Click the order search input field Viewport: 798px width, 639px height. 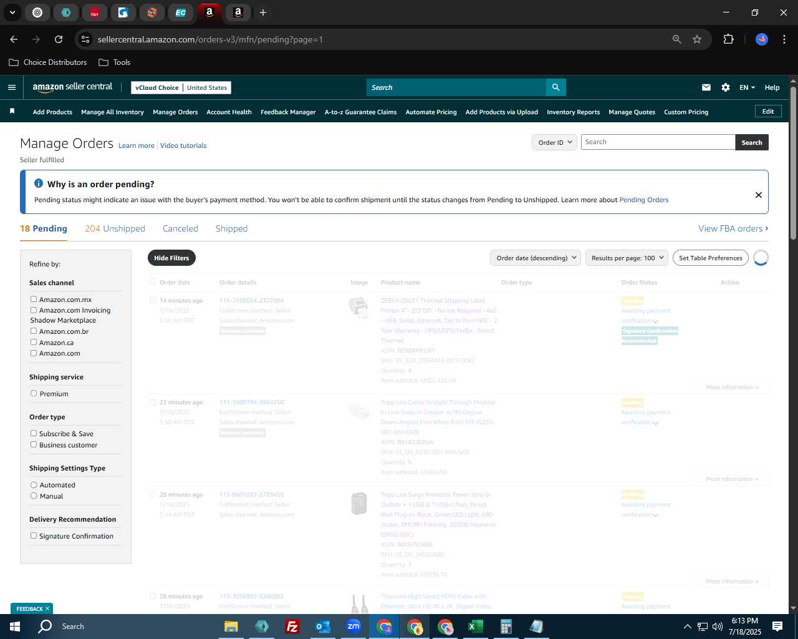tap(658, 142)
